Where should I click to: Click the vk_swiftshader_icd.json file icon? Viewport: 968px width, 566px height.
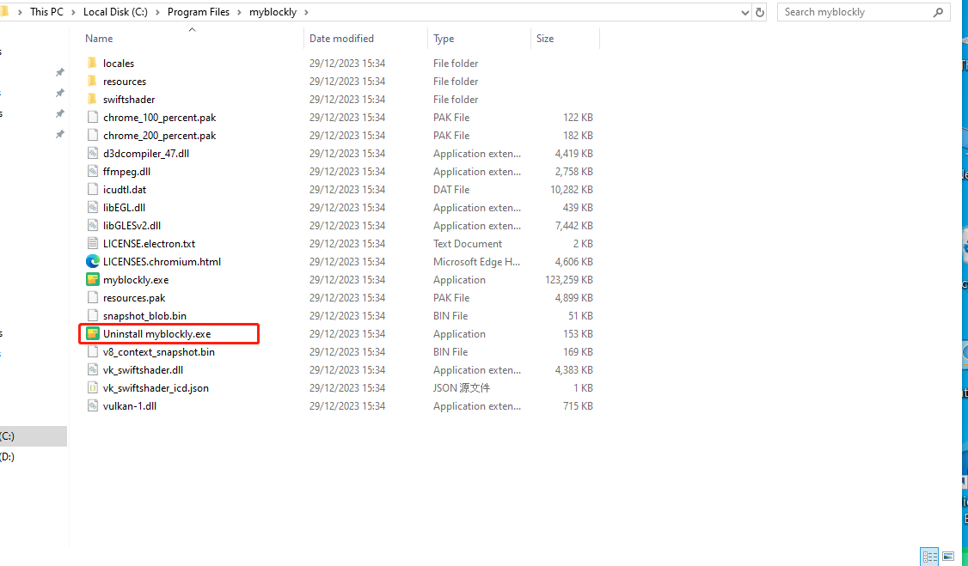(93, 387)
